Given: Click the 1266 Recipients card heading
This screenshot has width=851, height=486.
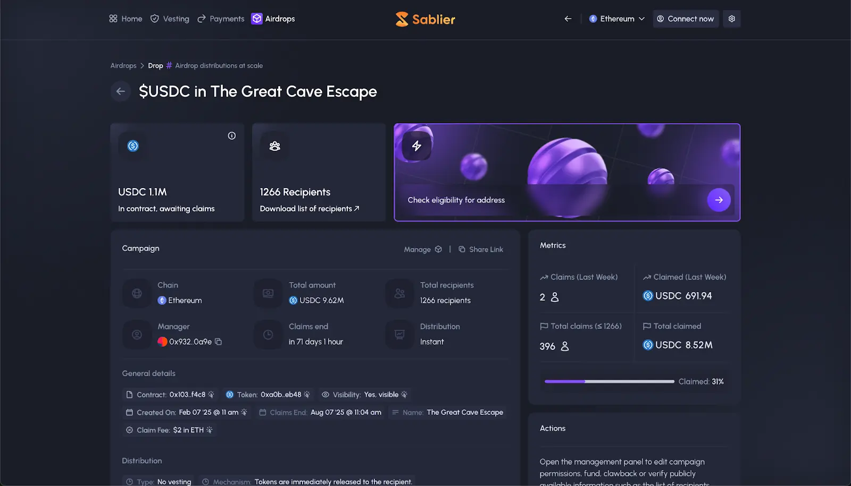Looking at the screenshot, I should (295, 192).
